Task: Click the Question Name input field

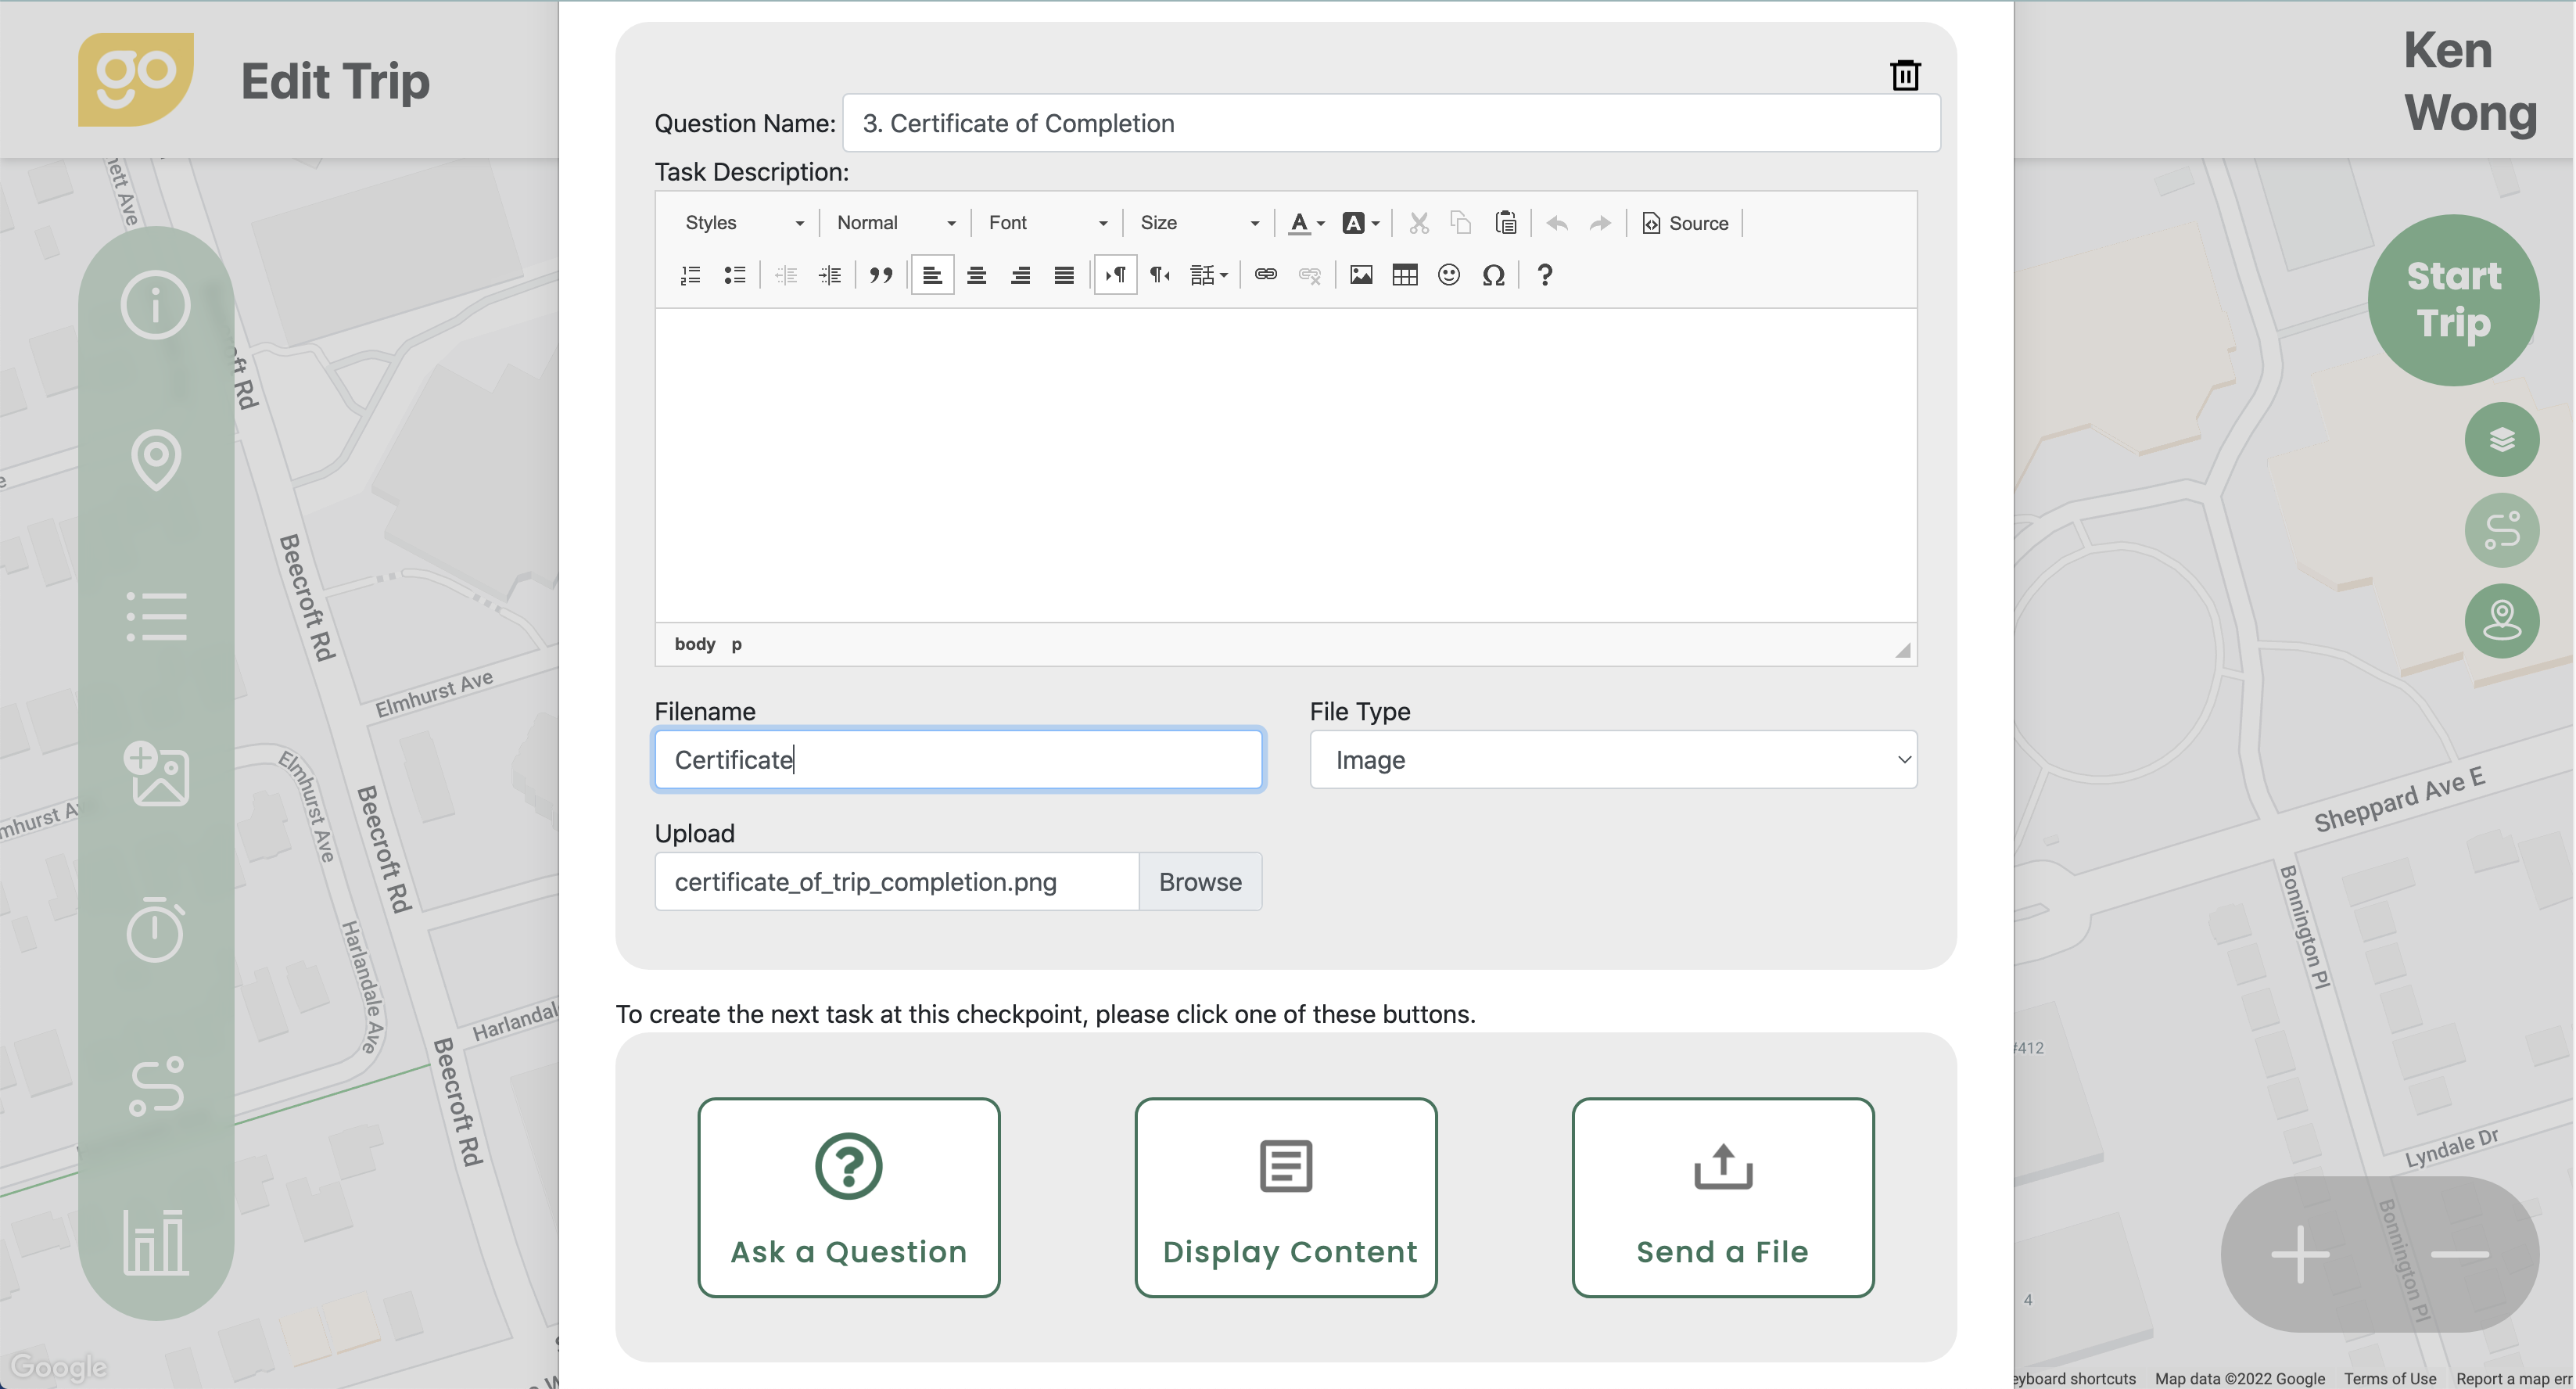Action: point(1391,123)
